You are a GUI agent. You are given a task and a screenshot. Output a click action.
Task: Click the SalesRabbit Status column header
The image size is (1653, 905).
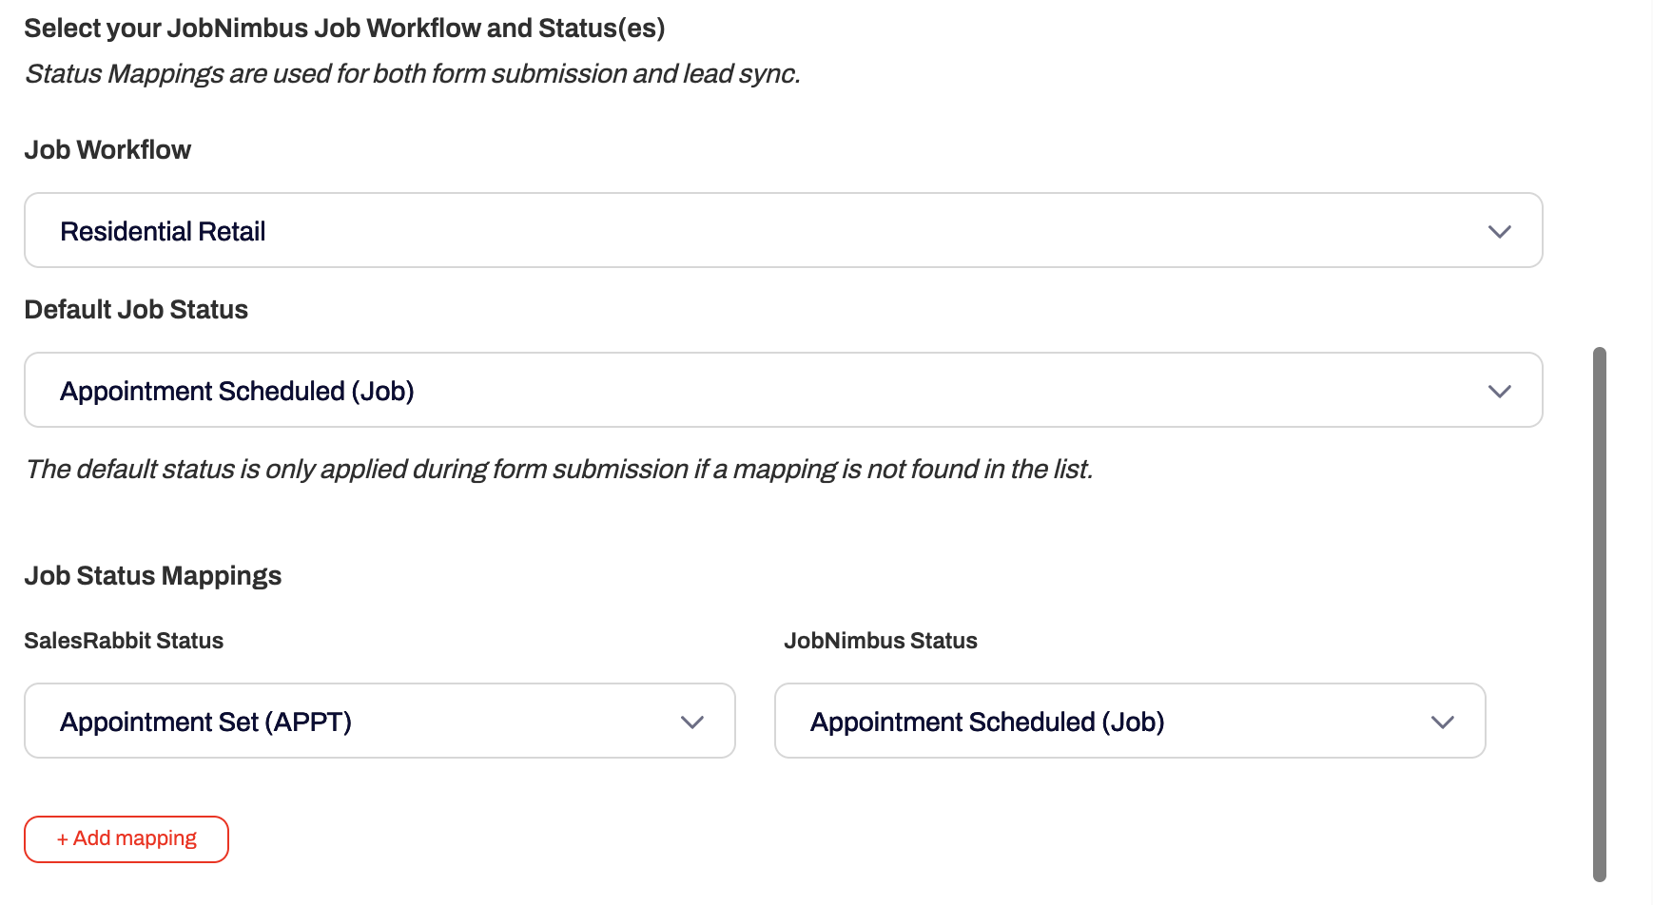tap(124, 641)
